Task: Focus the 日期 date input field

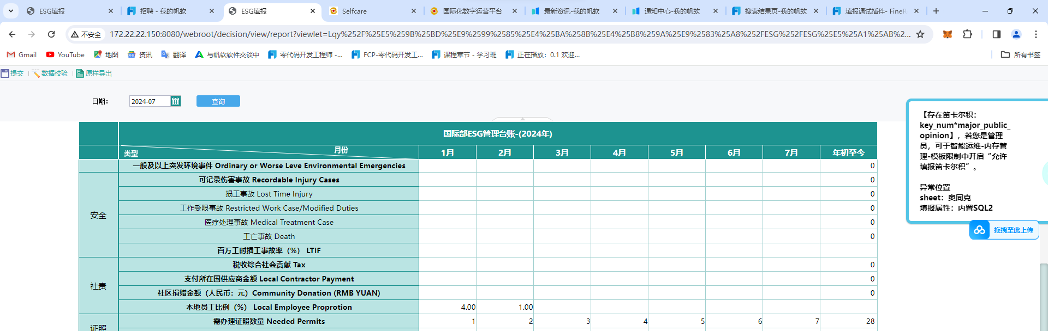Action: pos(150,101)
